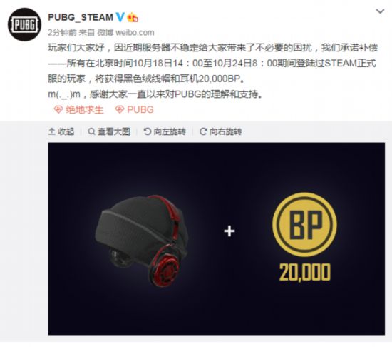Image resolution: width=392 pixels, height=347 pixels.
Task: Click the counterclockwise rotate arrow icon
Action: point(148,131)
